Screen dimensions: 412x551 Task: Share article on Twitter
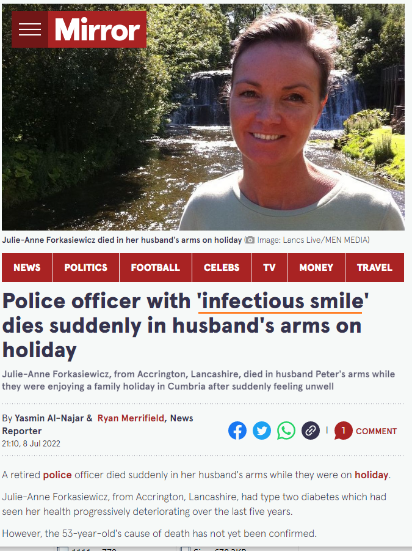(x=262, y=431)
